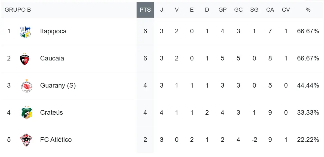Image resolution: width=324 pixels, height=157 pixels.
Task: Click the V wins column header
Action: [x=177, y=10]
